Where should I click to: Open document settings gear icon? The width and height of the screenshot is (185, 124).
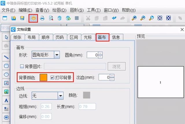click(x=33, y=18)
